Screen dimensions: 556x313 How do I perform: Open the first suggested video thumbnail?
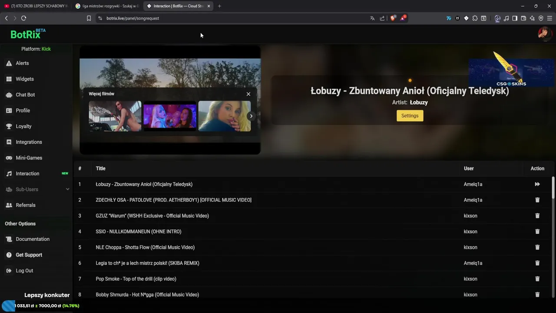click(115, 116)
